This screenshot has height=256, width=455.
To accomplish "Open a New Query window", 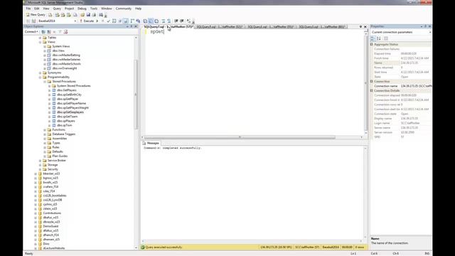I will [x=36, y=14].
